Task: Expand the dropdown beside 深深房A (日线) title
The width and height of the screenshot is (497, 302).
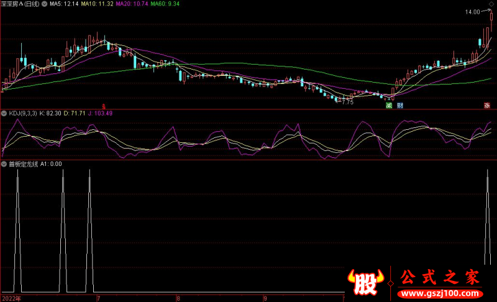Action: point(43,4)
